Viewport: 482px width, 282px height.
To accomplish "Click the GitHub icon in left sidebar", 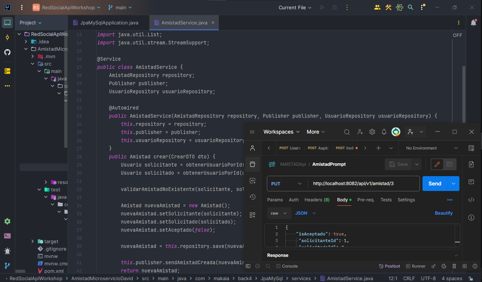I will [7, 52].
